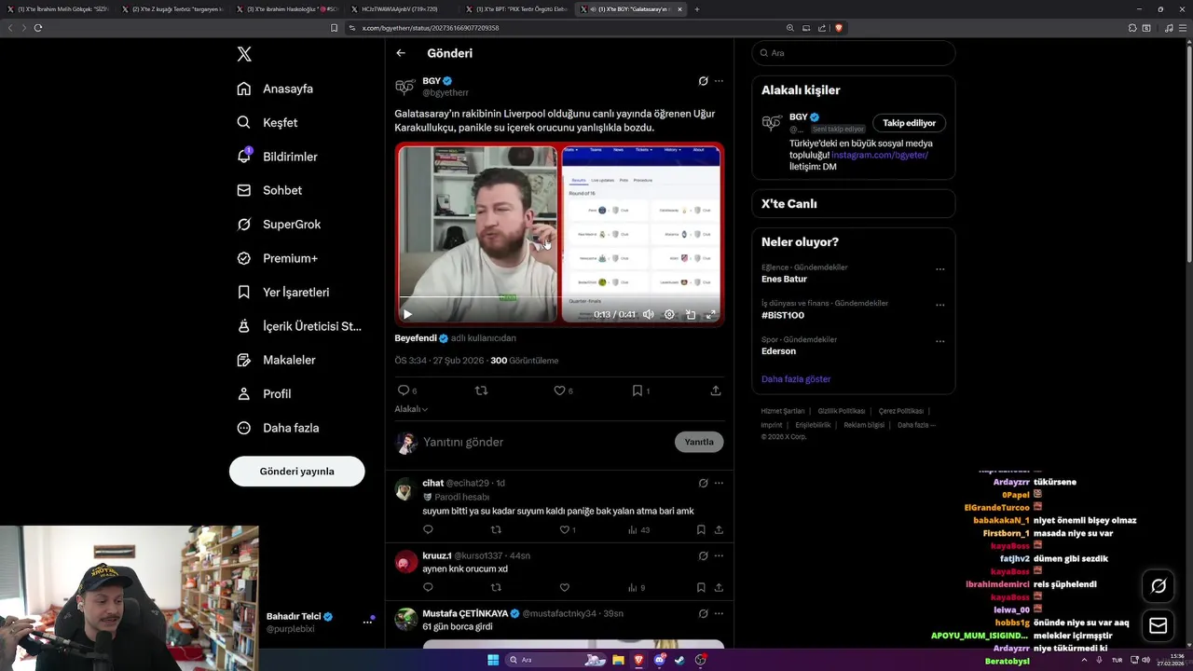Click the Ara search box

853,53
